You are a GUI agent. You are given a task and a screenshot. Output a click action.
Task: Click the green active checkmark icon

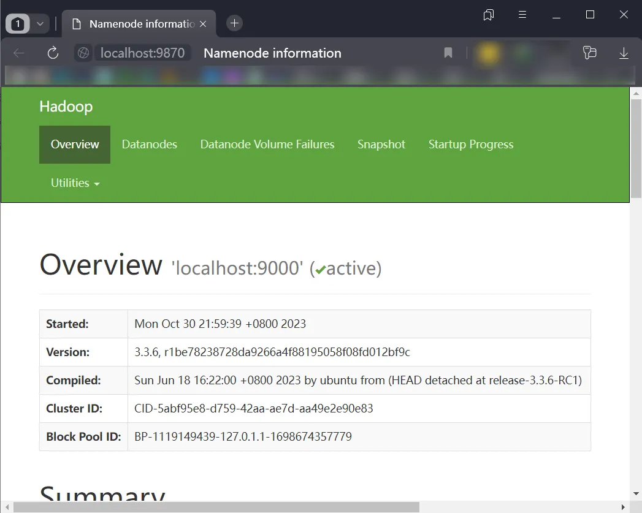[321, 270]
